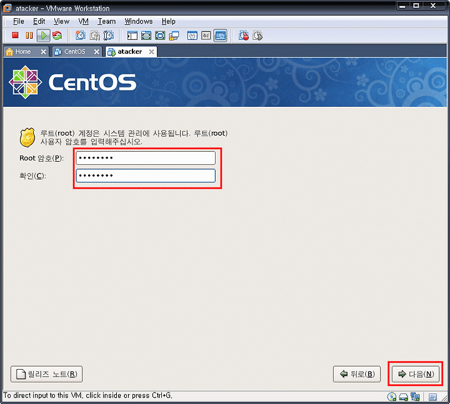Open the Help menu

pyautogui.click(x=169, y=21)
